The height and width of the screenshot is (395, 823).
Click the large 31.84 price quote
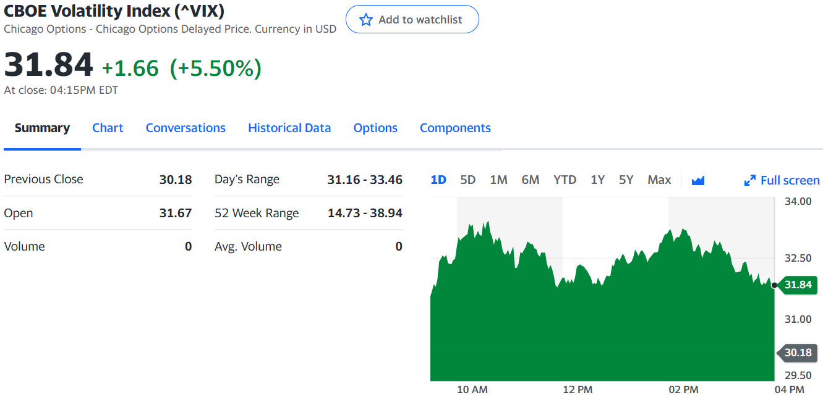coord(48,65)
